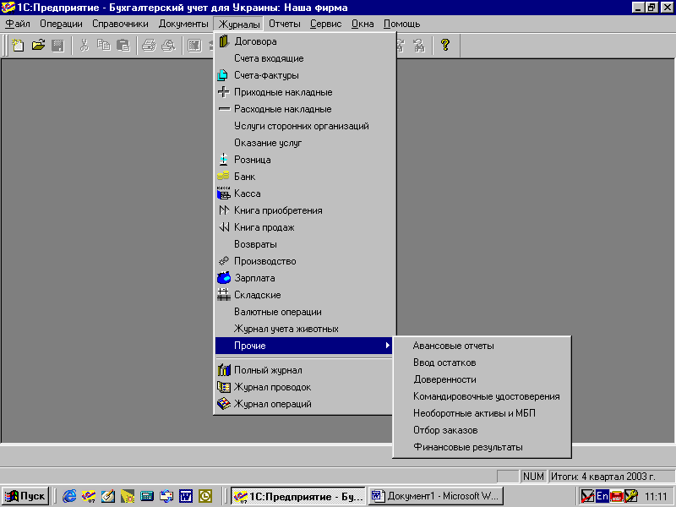676x507 pixels.
Task: Launch Internet Explorer from quick launch
Action: 69,496
